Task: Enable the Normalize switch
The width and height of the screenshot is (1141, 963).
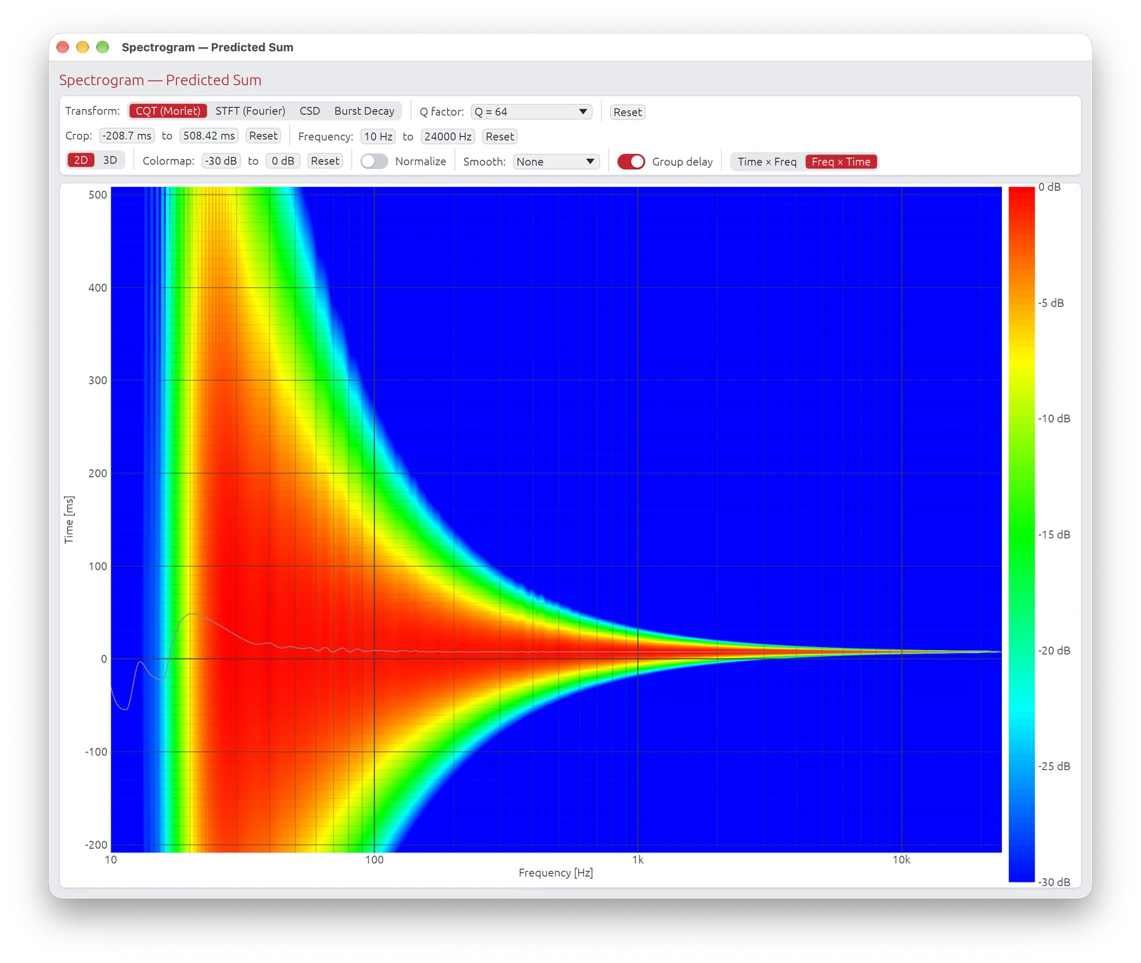Action: pyautogui.click(x=374, y=162)
